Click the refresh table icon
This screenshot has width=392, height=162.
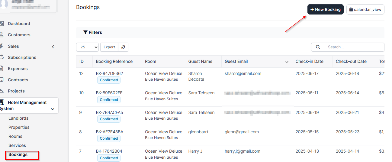[x=123, y=47]
